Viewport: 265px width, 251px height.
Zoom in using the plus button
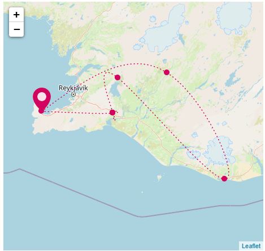(16, 15)
